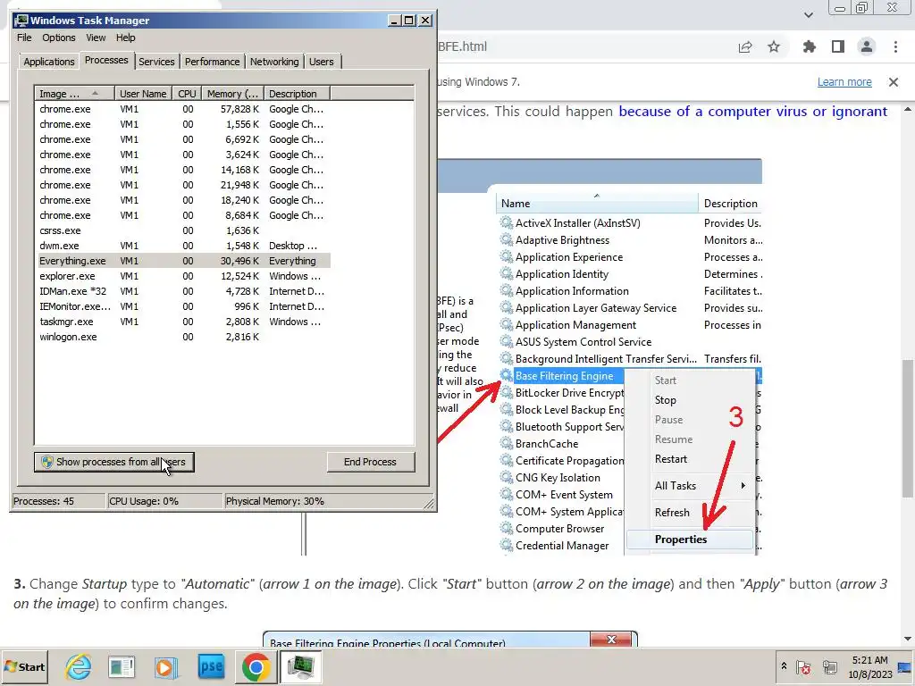Viewport: 915px width, 686px height.
Task: Select the csrss.exe process row
Action: (x=183, y=230)
